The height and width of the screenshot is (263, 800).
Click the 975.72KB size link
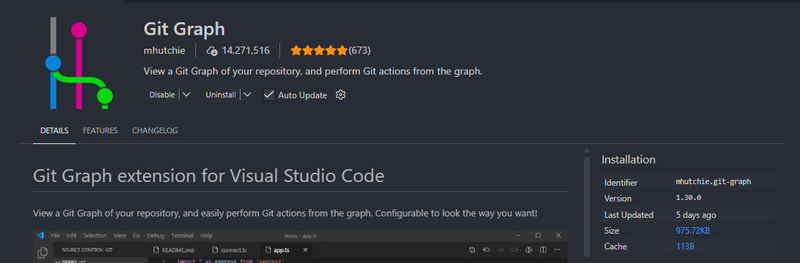pyautogui.click(x=692, y=231)
